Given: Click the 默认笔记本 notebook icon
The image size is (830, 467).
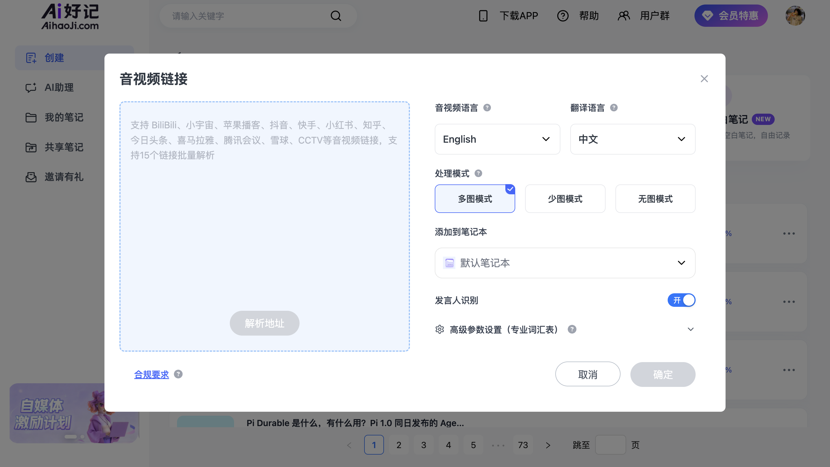Looking at the screenshot, I should (449, 263).
